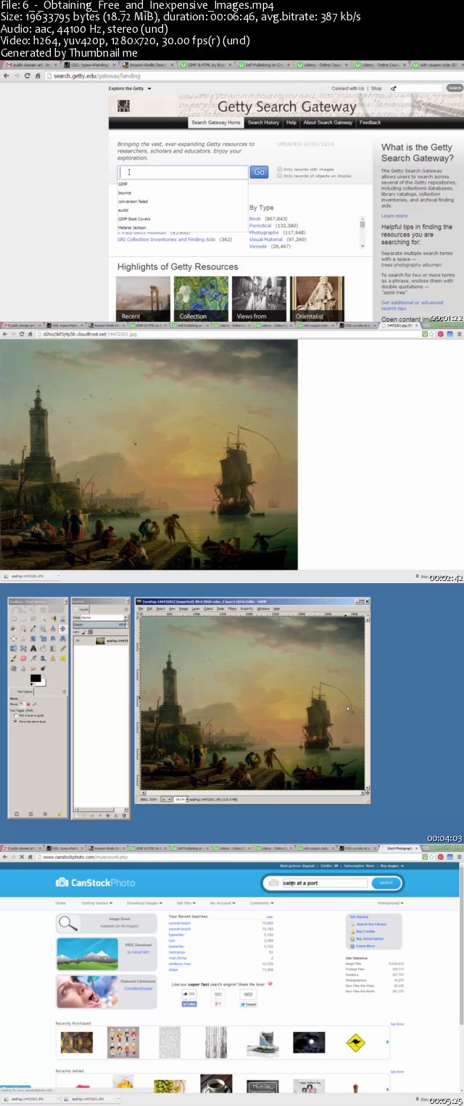Image resolution: width=464 pixels, height=1106 pixels.
Task: Select the Eraser tool in GIMP toolbox
Action: tap(23, 658)
